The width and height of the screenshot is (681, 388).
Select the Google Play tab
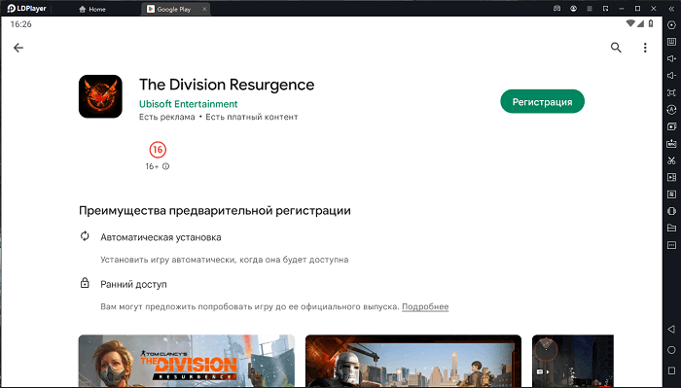point(174,9)
